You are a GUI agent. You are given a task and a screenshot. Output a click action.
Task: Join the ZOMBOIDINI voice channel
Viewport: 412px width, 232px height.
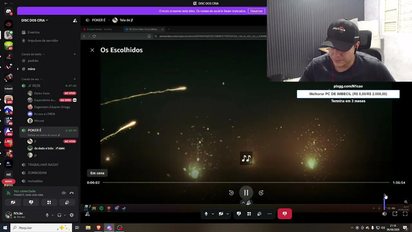48,173
